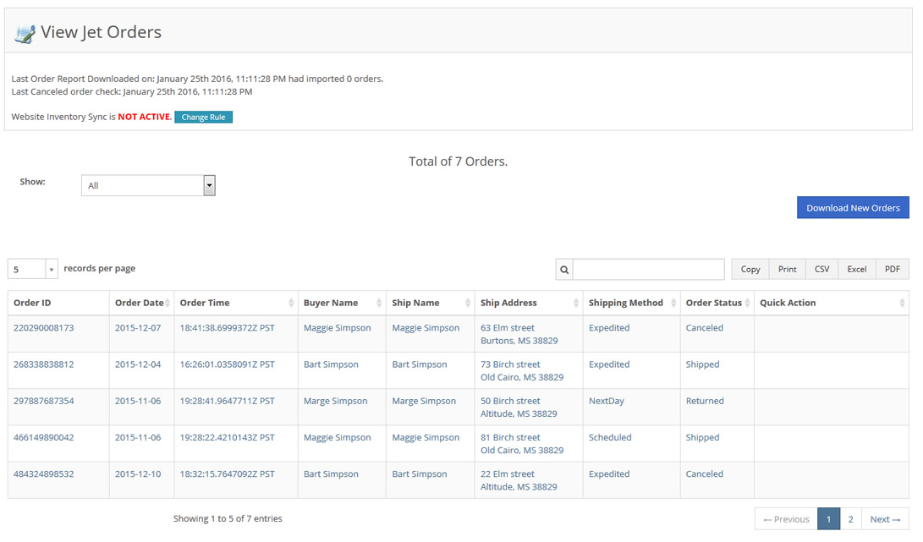
Task: Open the records per page dropdown
Action: click(32, 269)
